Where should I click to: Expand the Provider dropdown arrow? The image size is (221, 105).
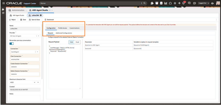click(x=39, y=36)
